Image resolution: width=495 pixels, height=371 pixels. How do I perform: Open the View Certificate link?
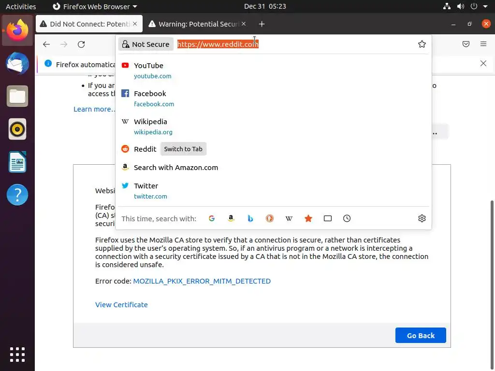[x=121, y=305]
